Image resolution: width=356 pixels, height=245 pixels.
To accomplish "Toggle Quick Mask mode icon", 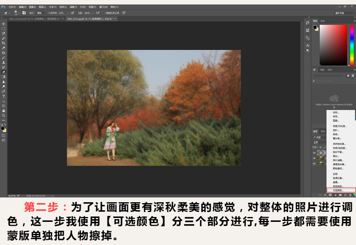I will click(4, 135).
